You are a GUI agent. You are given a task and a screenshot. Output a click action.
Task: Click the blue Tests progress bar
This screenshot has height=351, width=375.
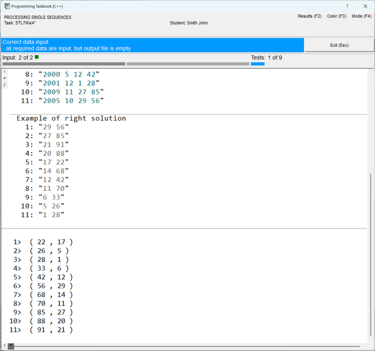click(x=257, y=64)
